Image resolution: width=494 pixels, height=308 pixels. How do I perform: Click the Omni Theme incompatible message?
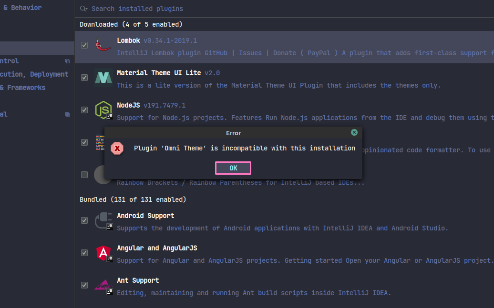(x=245, y=148)
